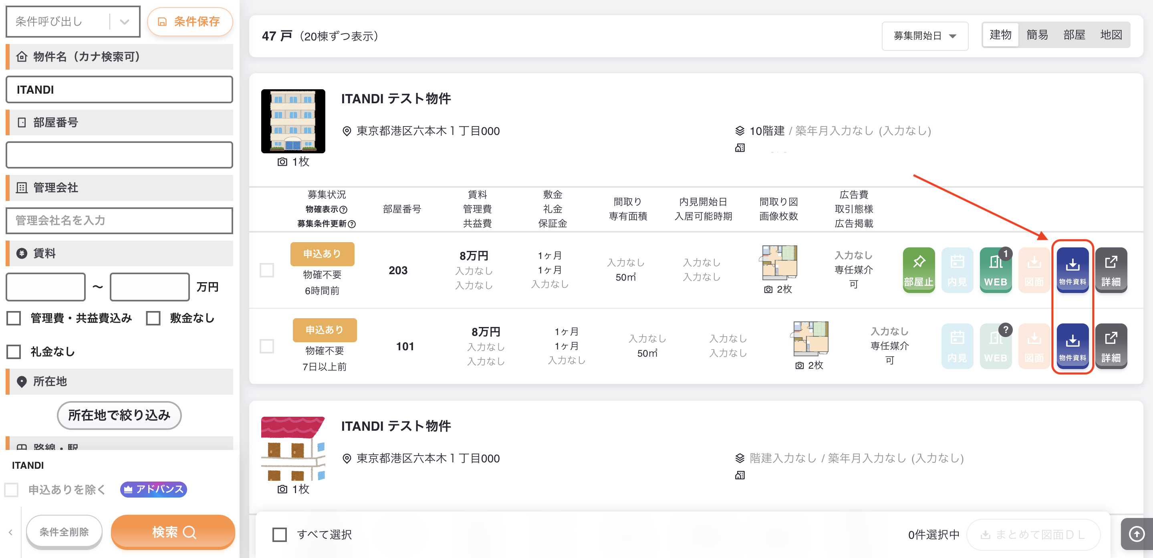Click camera icon under room 101 floor plan
The height and width of the screenshot is (558, 1153).
coord(799,365)
